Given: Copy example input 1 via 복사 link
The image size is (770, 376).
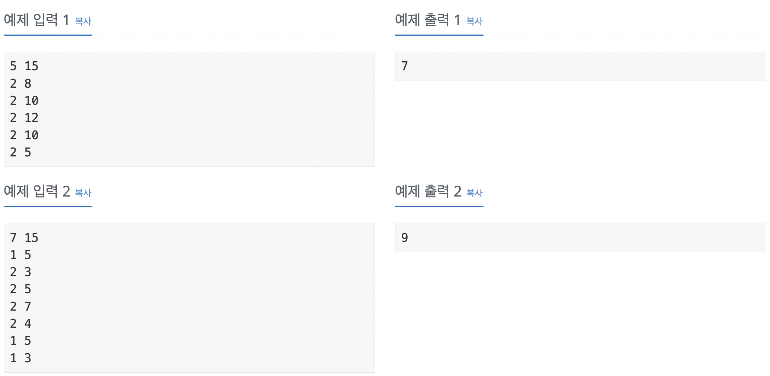Looking at the screenshot, I should pyautogui.click(x=83, y=21).
